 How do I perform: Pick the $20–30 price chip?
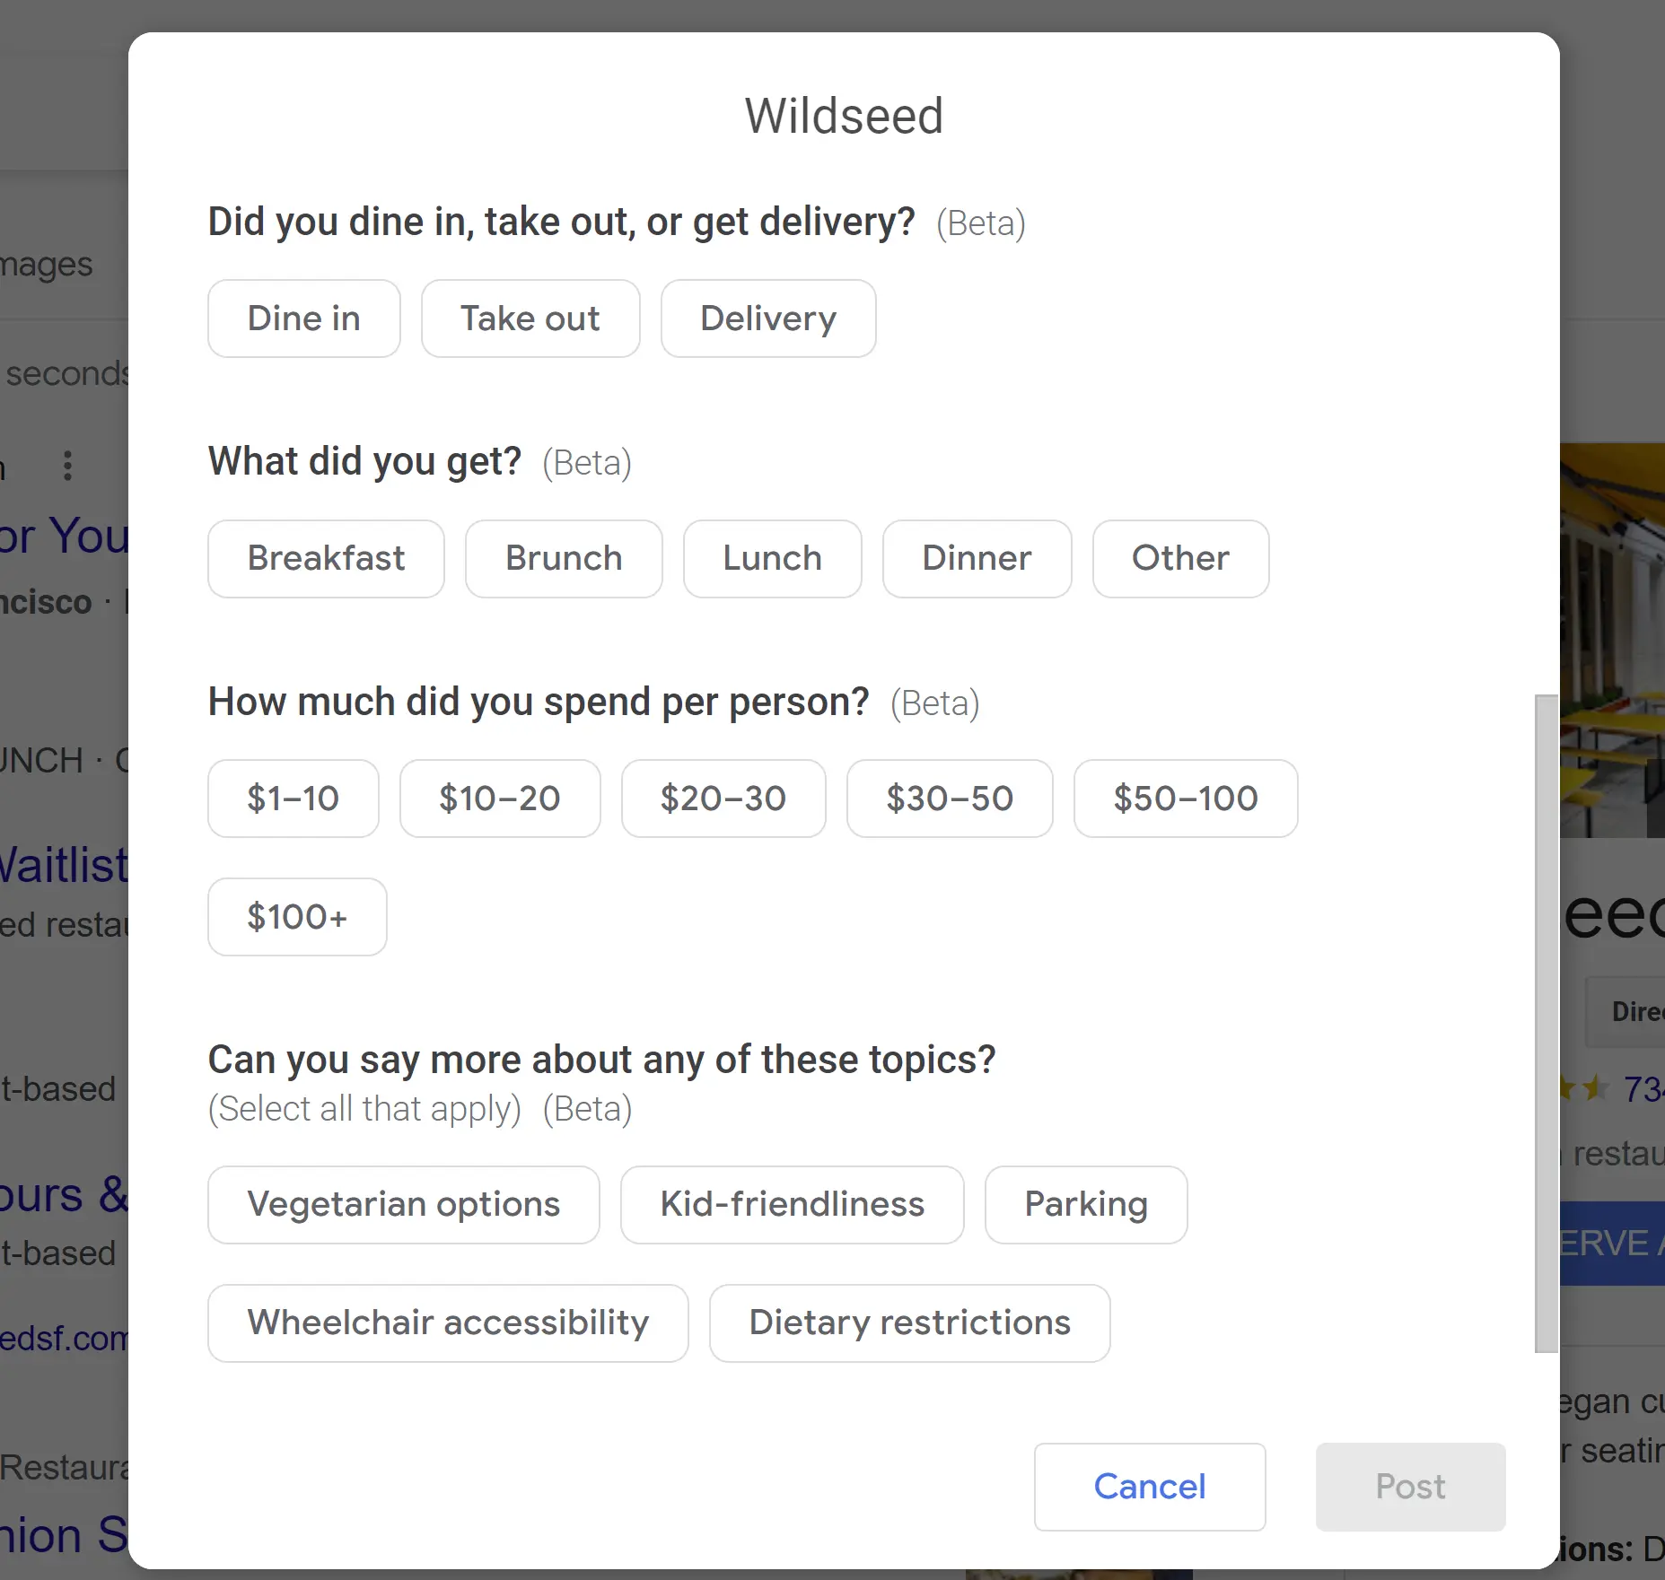[x=723, y=799]
